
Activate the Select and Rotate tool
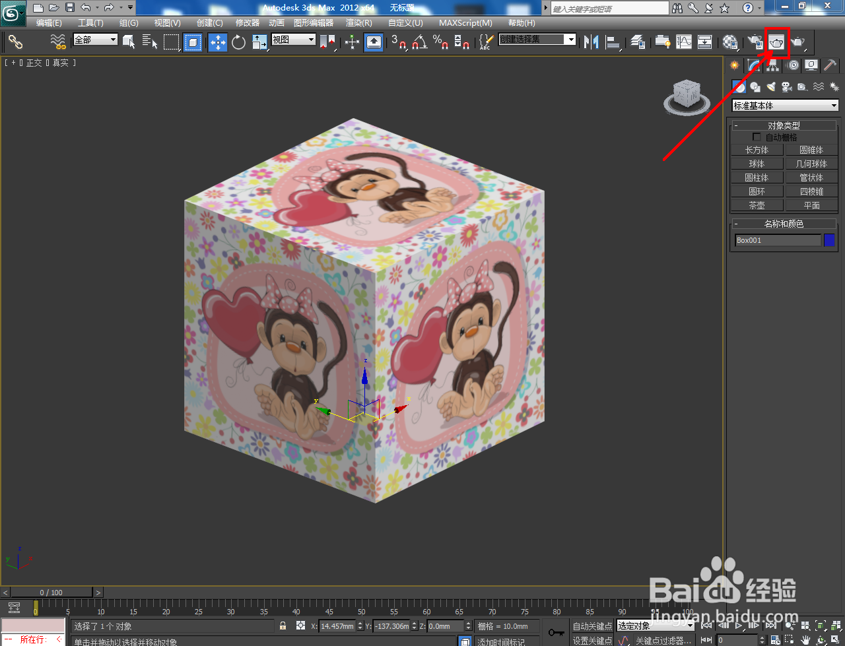pyautogui.click(x=238, y=42)
